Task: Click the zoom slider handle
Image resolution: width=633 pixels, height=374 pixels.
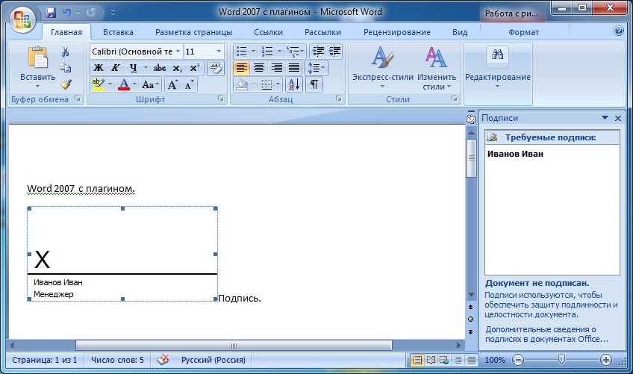Action: 561,359
